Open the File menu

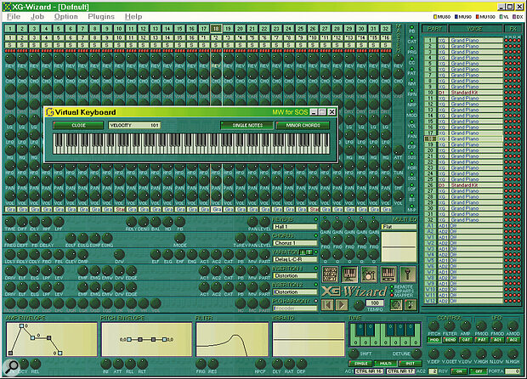(14, 16)
